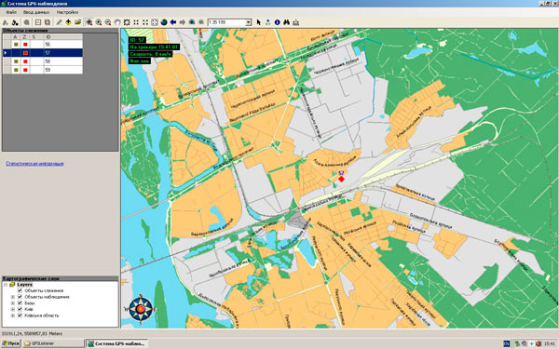Viewport: 559px width, 349px height.
Task: Click the yellow add data icon
Action: point(68,22)
